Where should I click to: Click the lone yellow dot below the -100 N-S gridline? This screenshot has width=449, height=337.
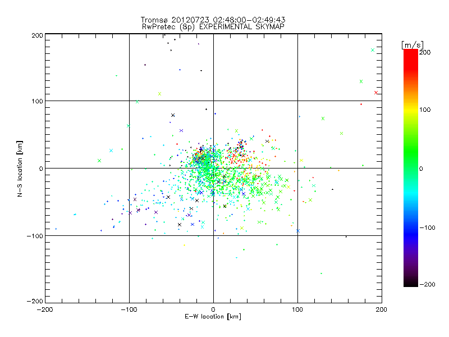click(184, 245)
